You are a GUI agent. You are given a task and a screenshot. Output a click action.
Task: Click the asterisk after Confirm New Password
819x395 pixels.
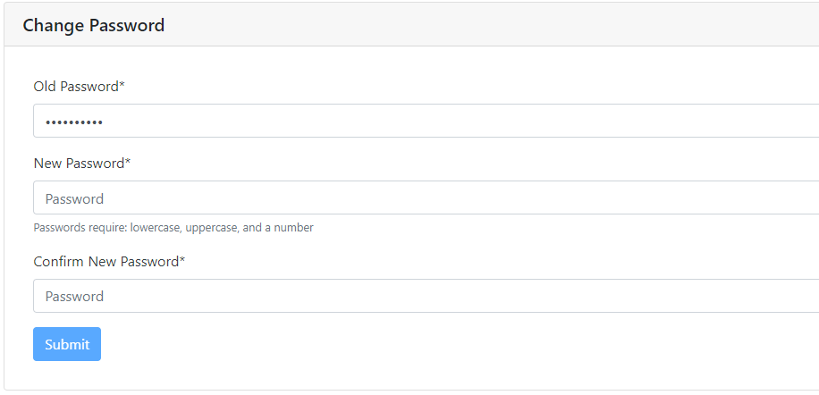(182, 261)
